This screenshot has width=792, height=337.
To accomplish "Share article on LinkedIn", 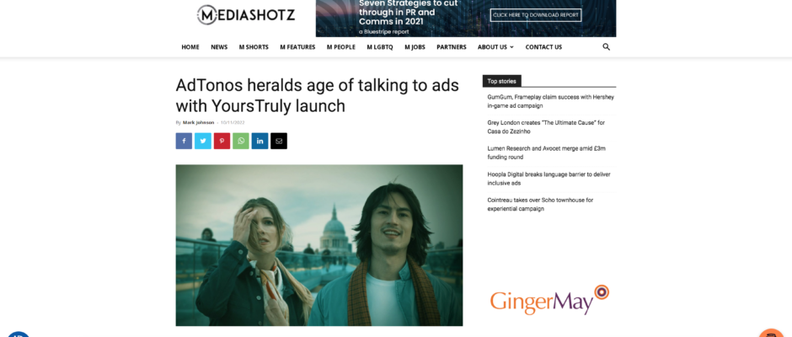I will pyautogui.click(x=260, y=141).
